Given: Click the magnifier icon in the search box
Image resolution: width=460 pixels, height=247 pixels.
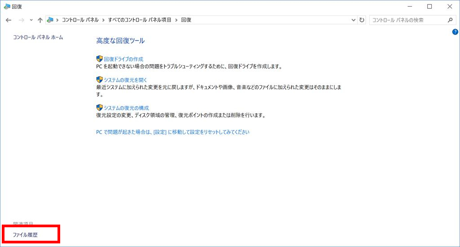Looking at the screenshot, I should (451, 20).
